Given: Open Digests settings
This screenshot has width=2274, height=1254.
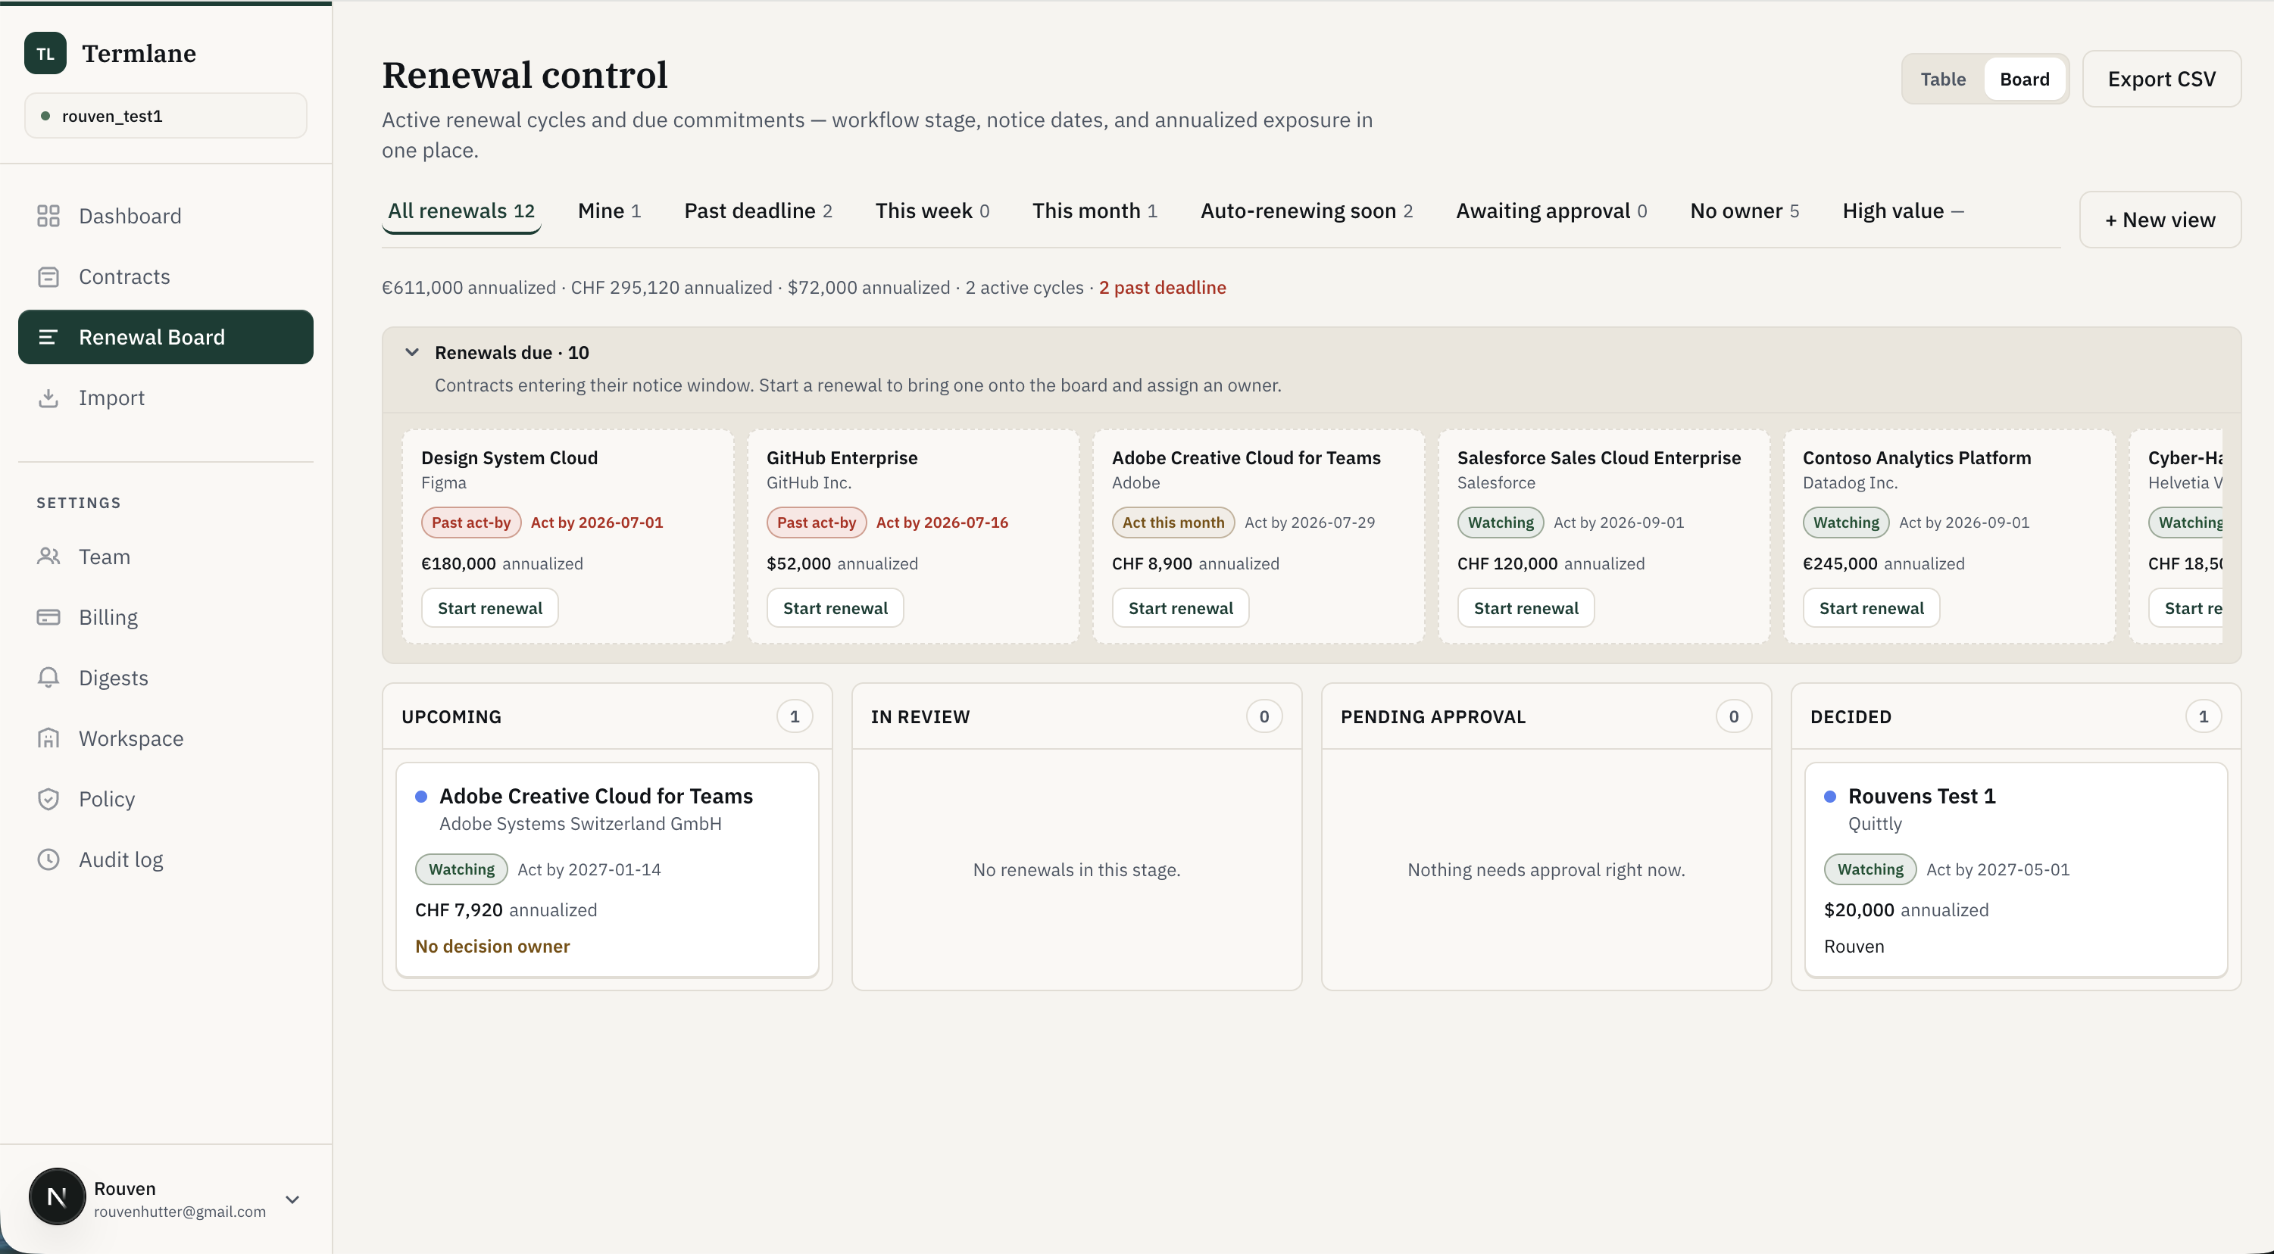Looking at the screenshot, I should [166, 678].
